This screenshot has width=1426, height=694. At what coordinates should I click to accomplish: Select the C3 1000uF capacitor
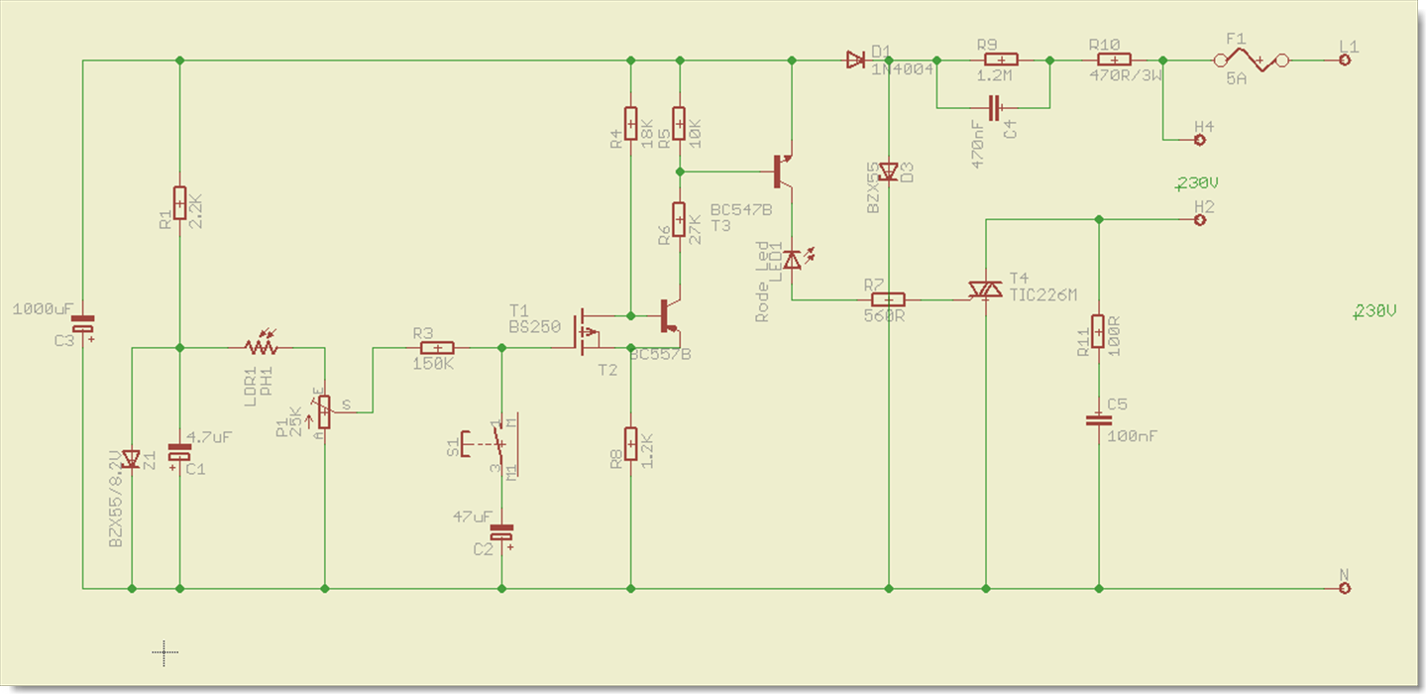tap(83, 323)
